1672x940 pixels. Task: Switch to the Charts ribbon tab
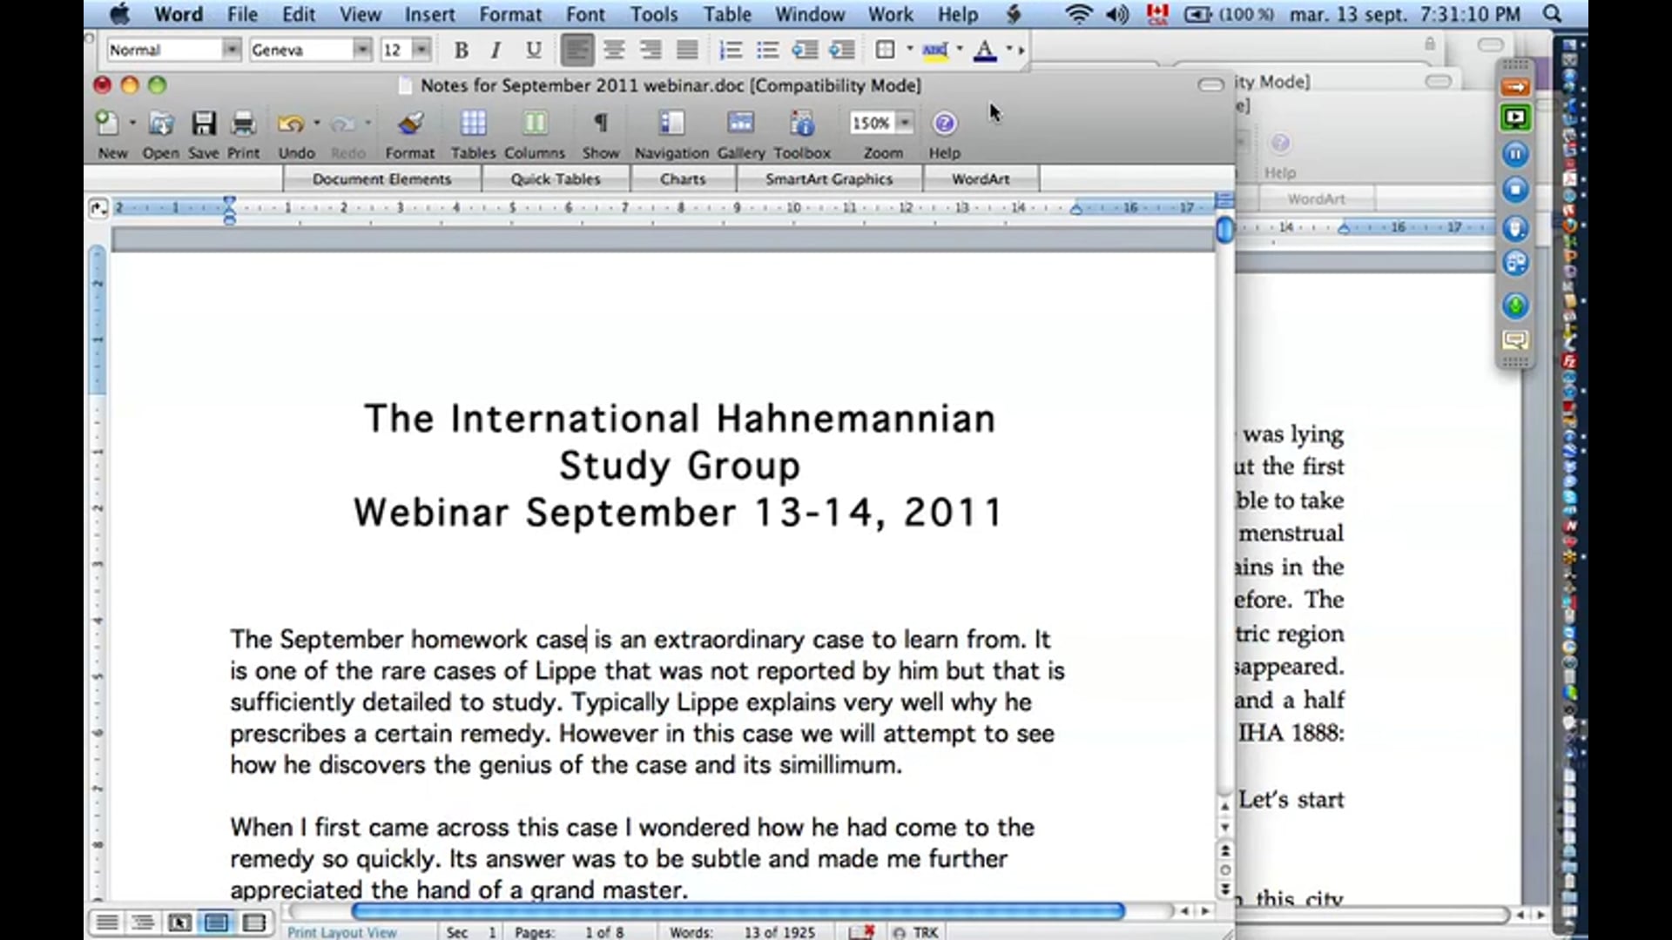tap(683, 178)
